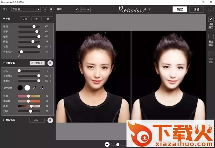Viewport: 215px width, 148px height.
Task: Select the 正常 smoothing preset
Action: 25,19
